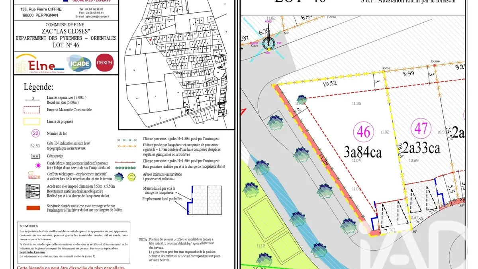Click the "LOT N° 46" title text
This screenshot has height=269, width=478.
[x=66, y=45]
